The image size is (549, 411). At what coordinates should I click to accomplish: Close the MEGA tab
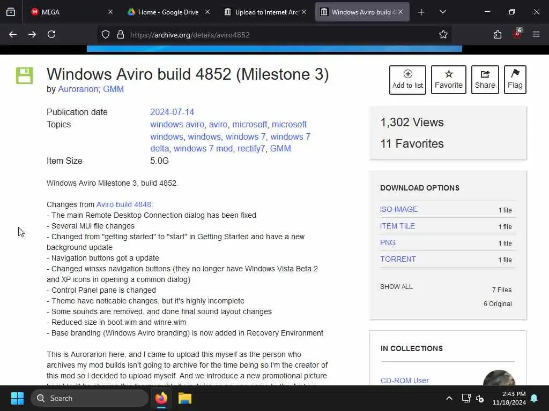pyautogui.click(x=110, y=12)
